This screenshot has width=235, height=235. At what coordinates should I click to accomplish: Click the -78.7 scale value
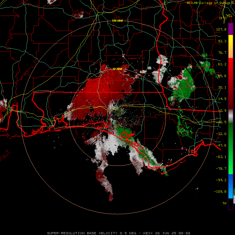tap(221, 169)
